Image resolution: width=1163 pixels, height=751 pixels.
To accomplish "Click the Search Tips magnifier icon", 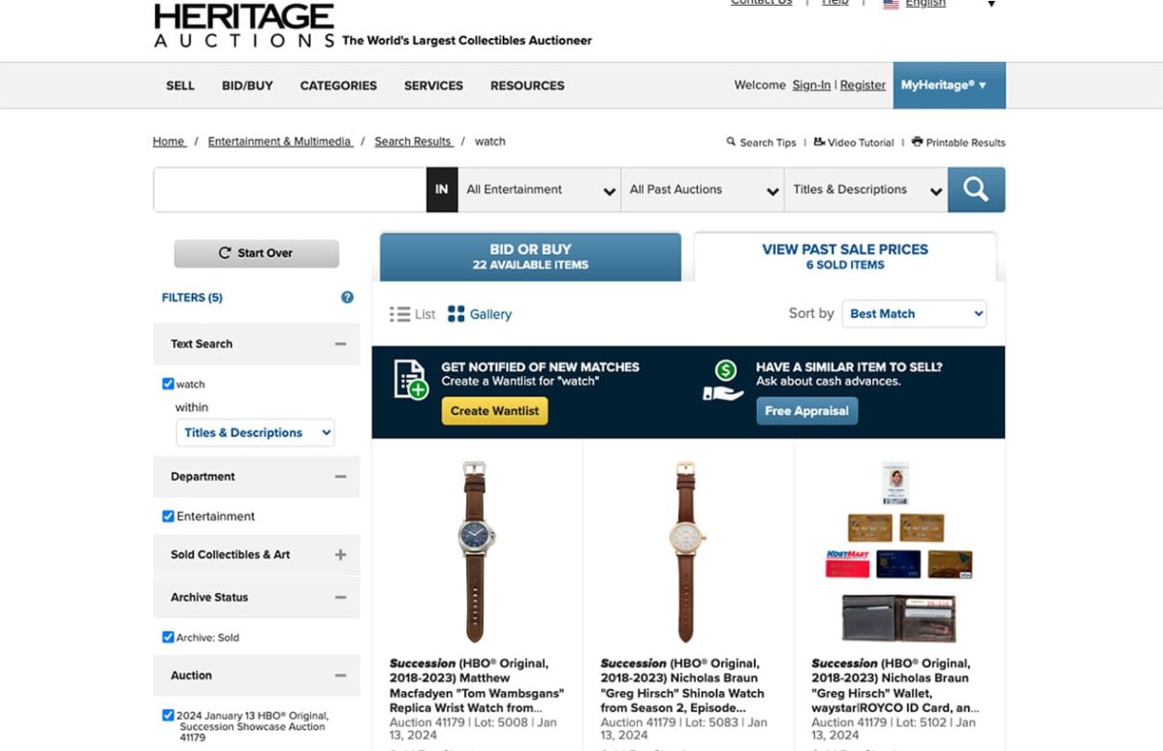I will pos(732,141).
